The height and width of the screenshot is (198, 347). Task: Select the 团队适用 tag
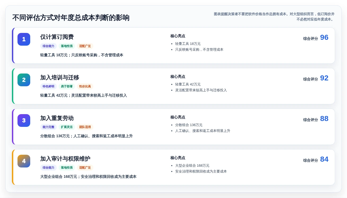point(85,127)
